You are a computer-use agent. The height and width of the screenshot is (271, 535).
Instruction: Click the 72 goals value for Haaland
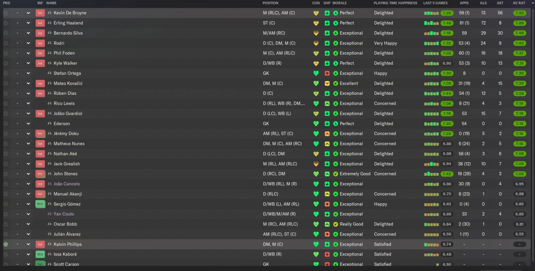[x=483, y=23]
